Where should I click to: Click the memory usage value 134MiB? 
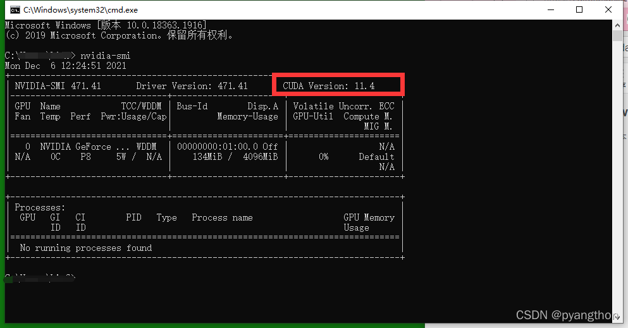tap(207, 157)
